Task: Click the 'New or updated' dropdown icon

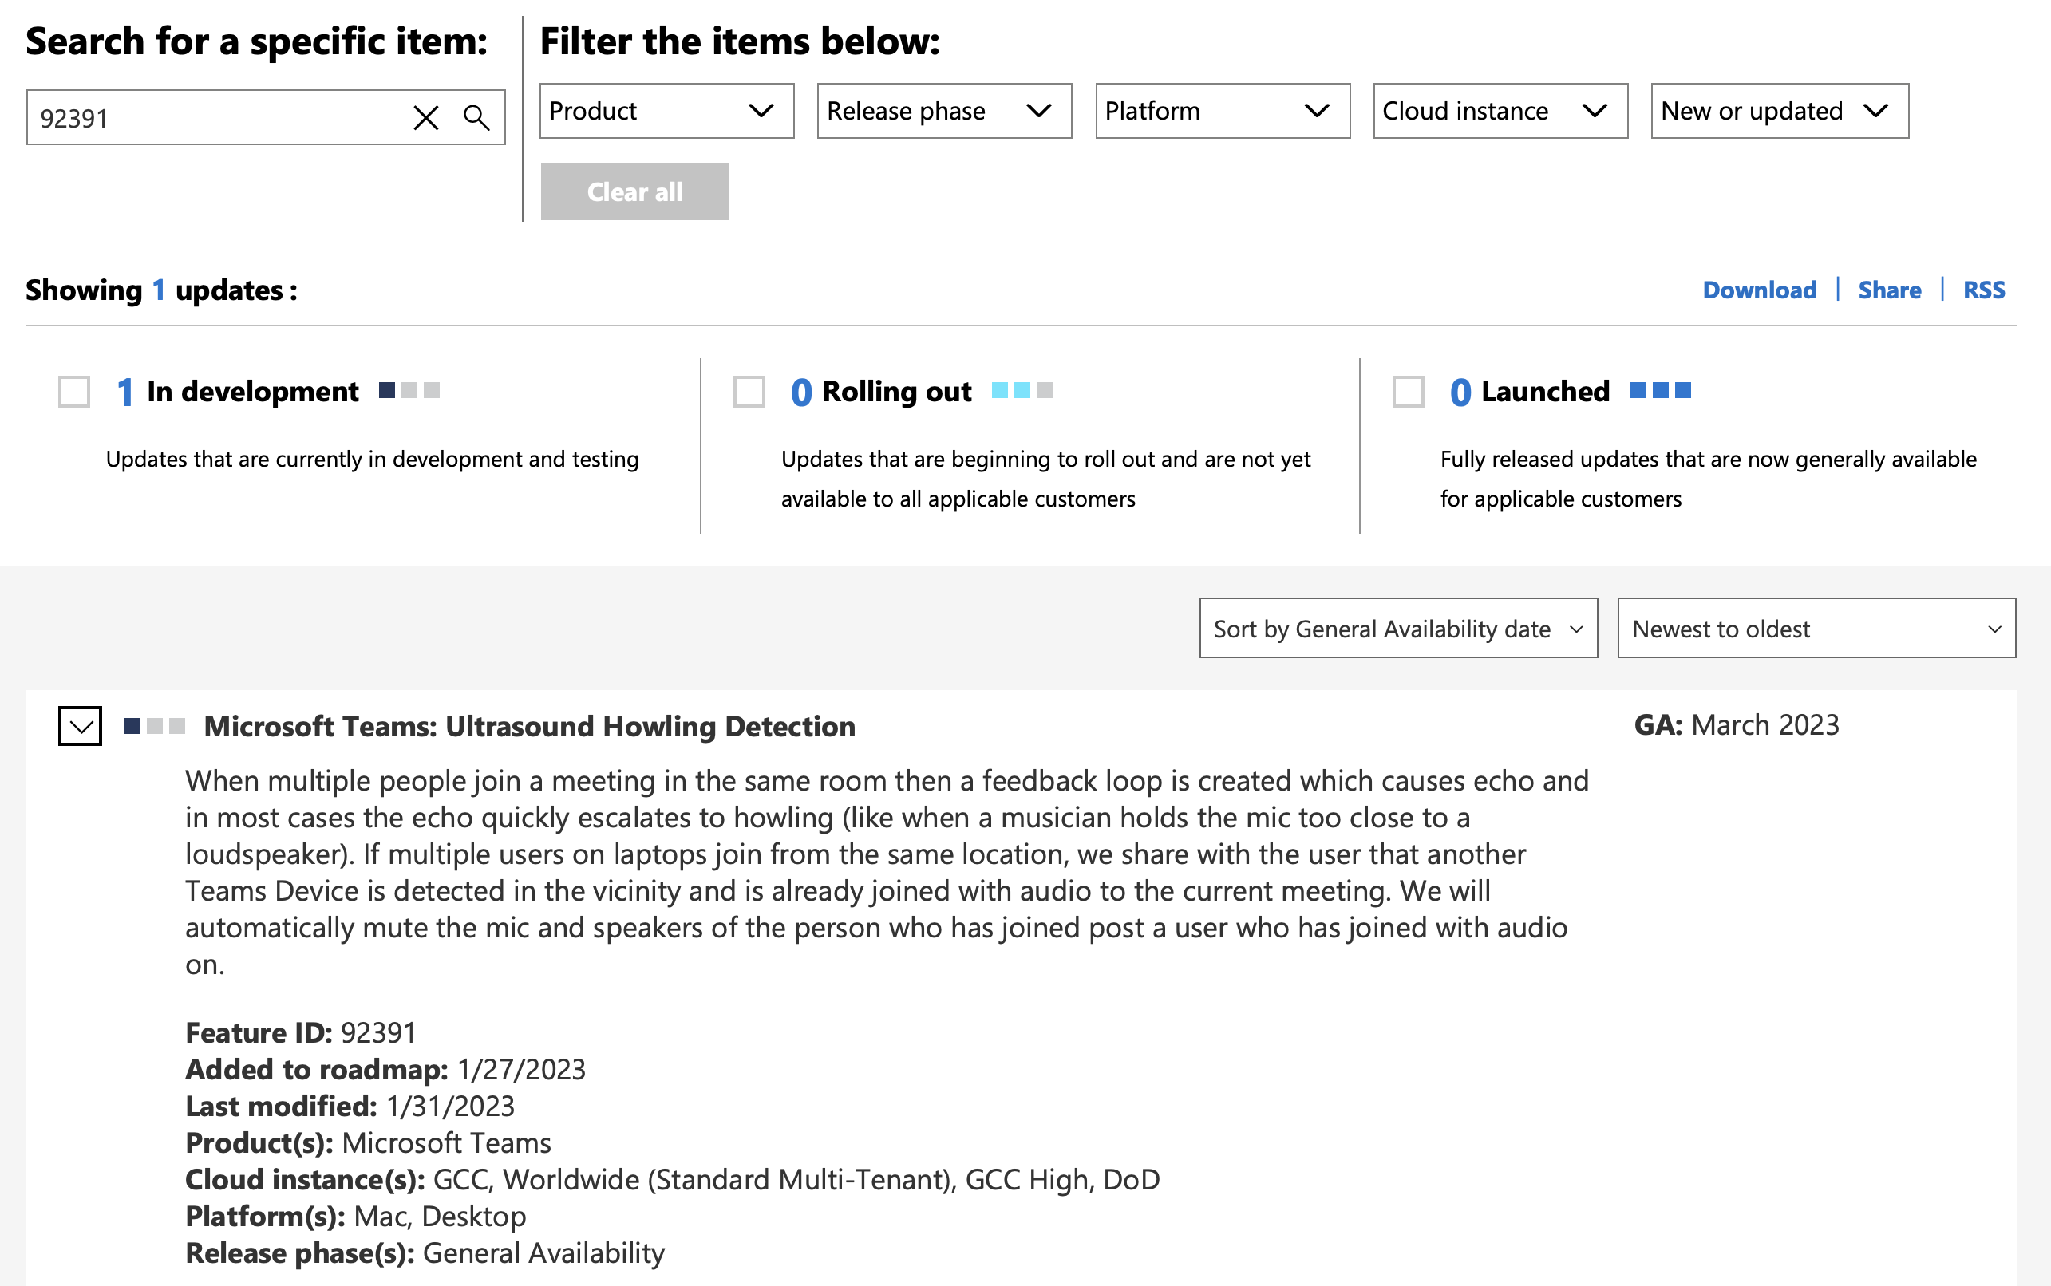Action: 1878,111
